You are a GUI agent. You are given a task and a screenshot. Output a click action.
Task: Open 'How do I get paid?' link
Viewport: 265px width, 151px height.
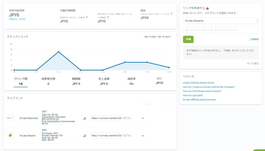[x=193, y=95]
